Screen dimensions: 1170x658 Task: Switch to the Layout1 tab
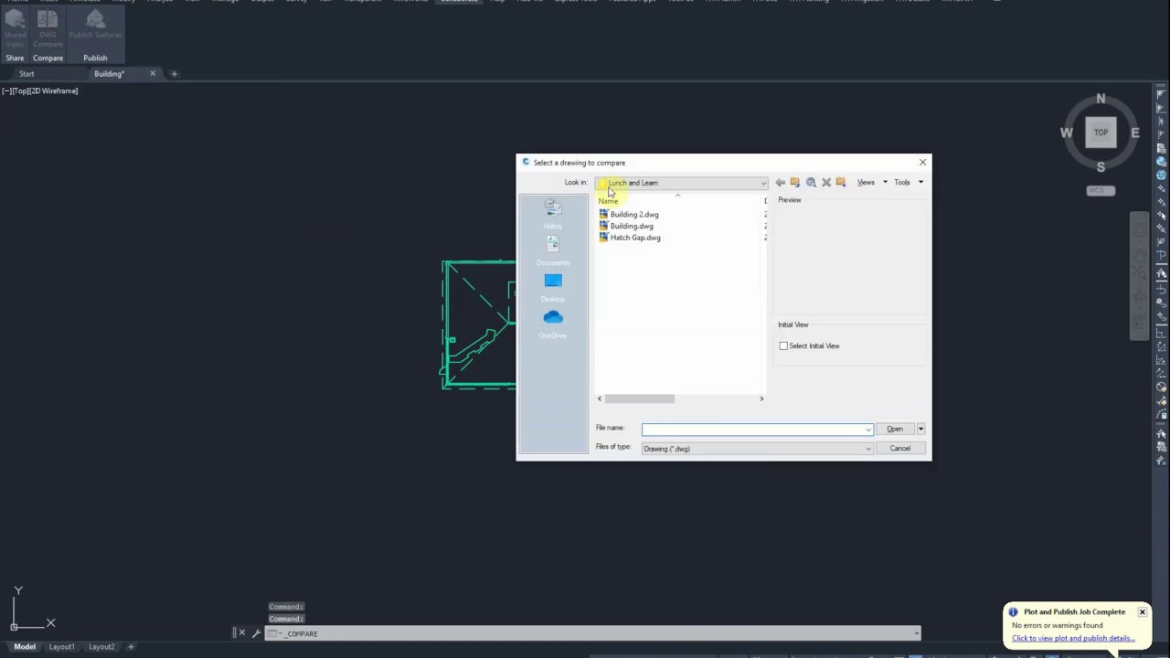point(61,647)
